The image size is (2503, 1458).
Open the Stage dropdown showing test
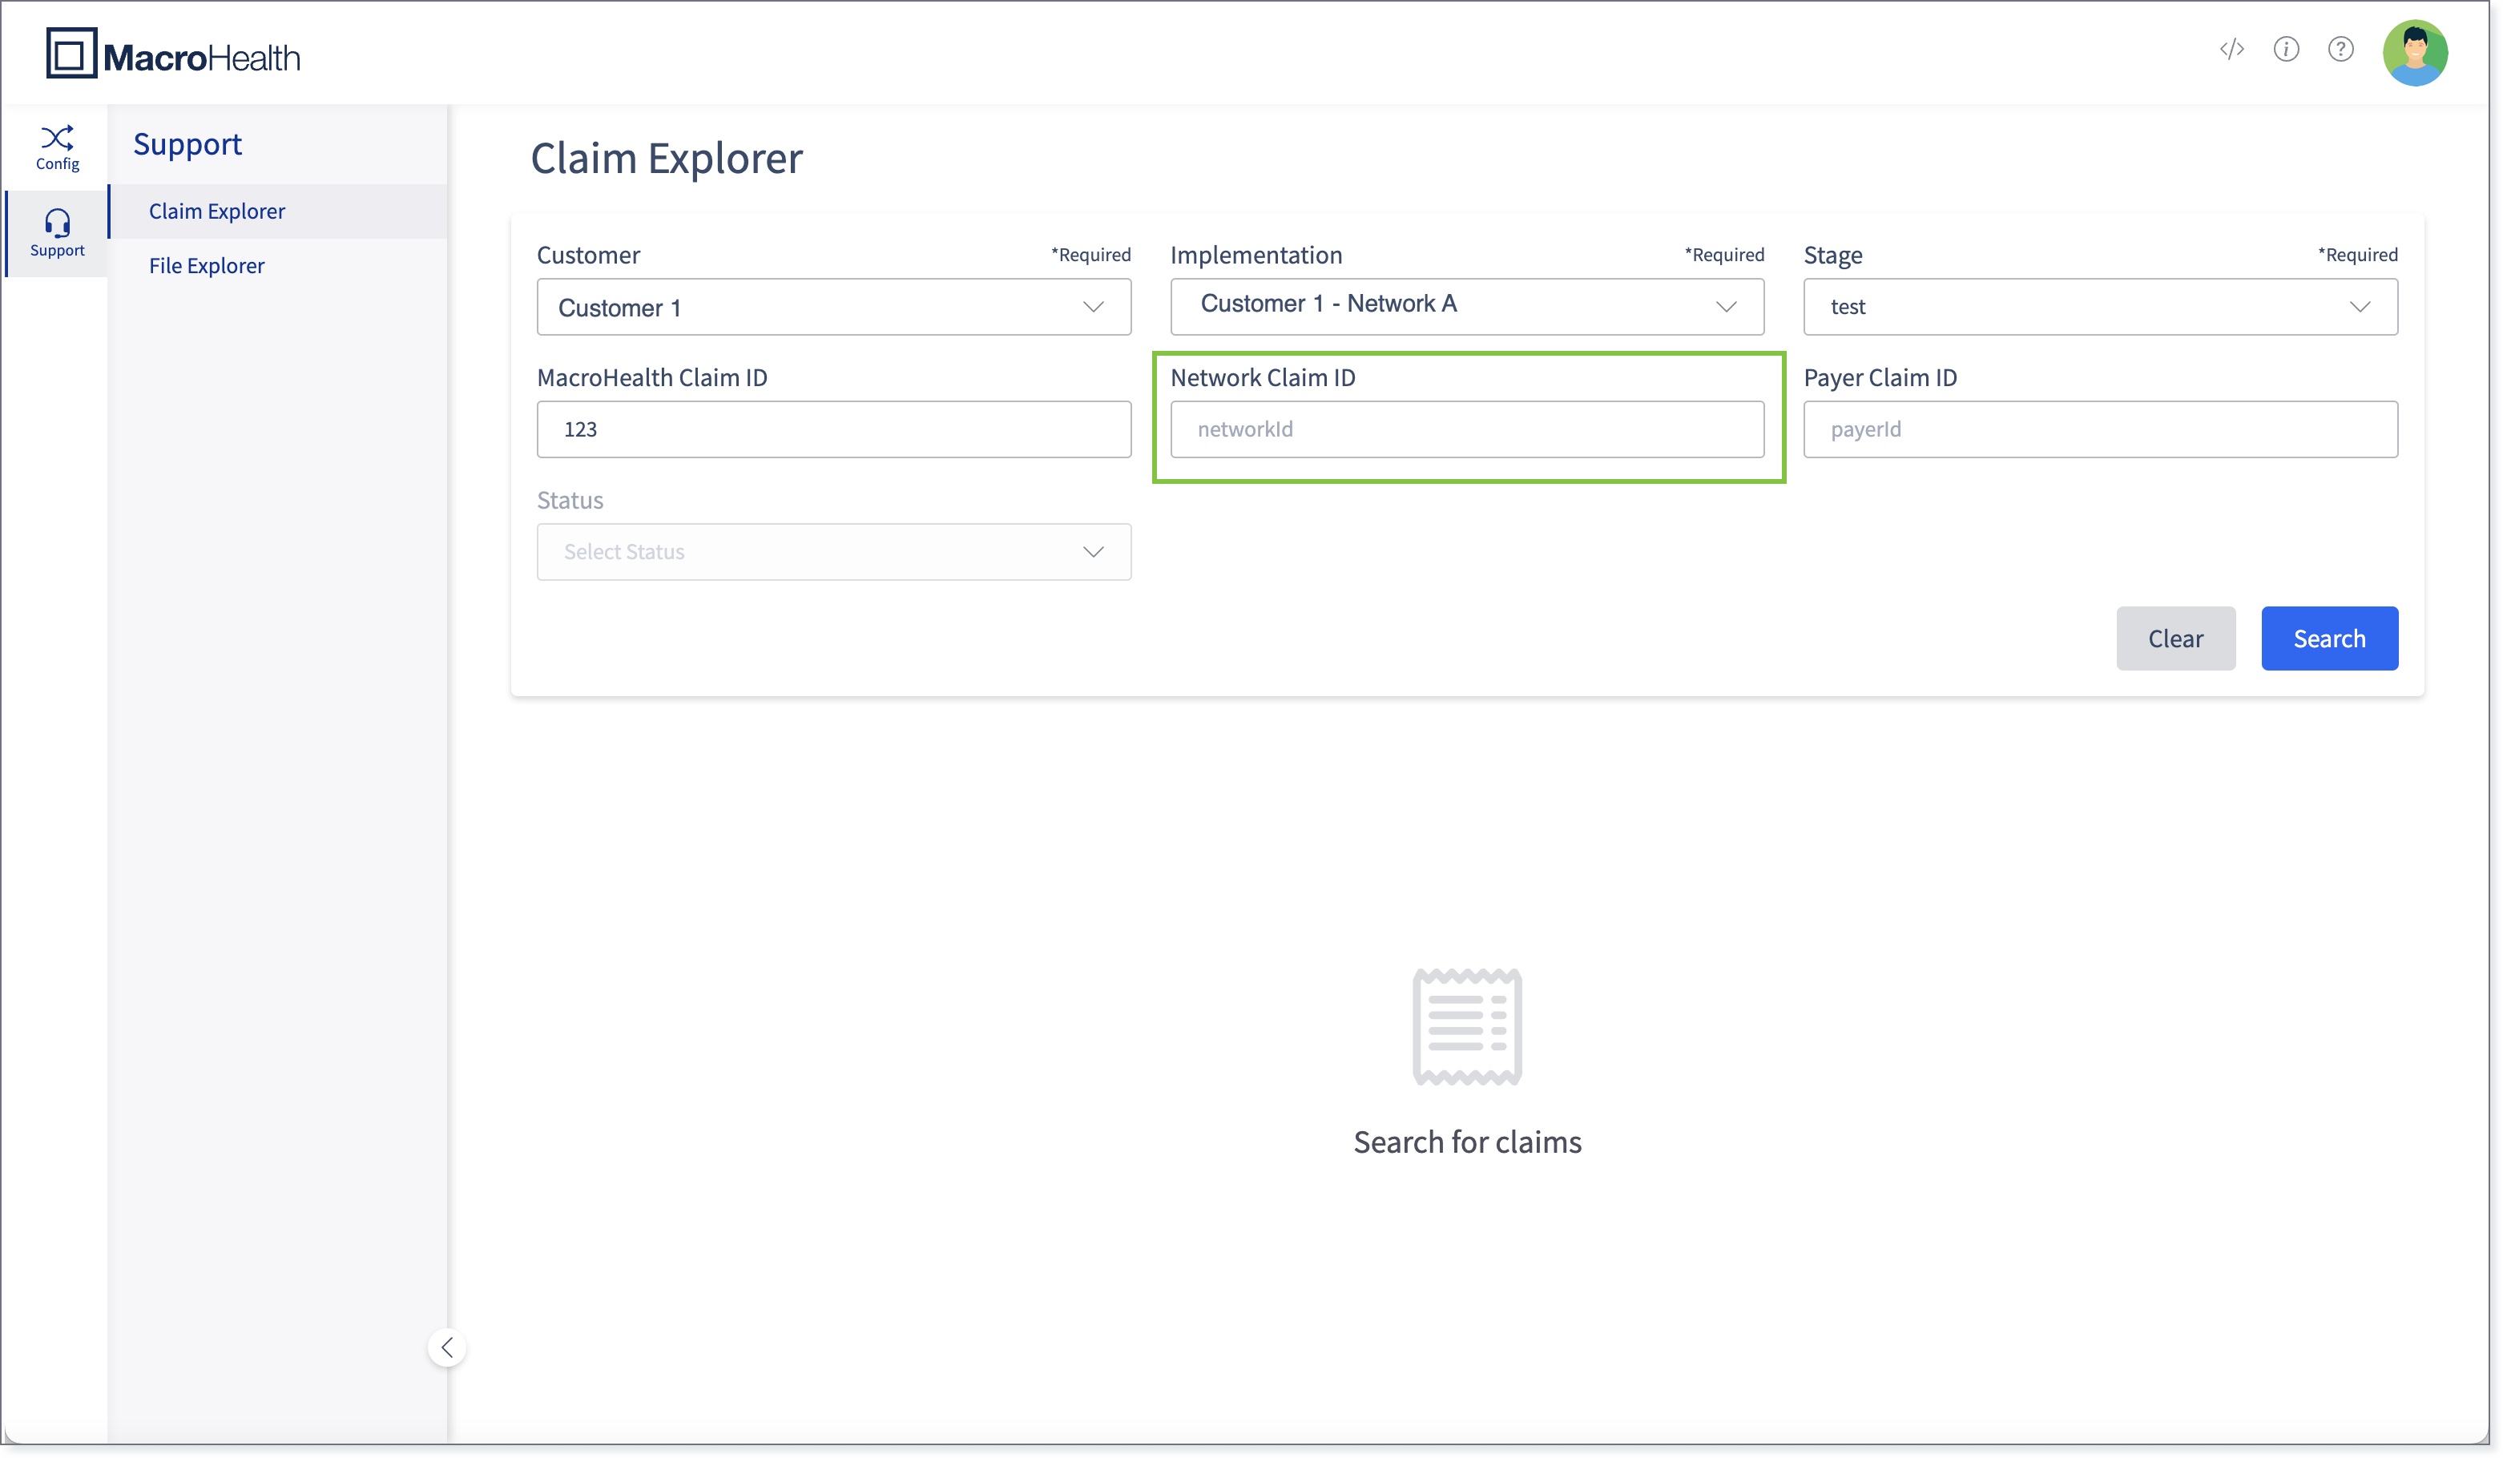(x=2100, y=306)
